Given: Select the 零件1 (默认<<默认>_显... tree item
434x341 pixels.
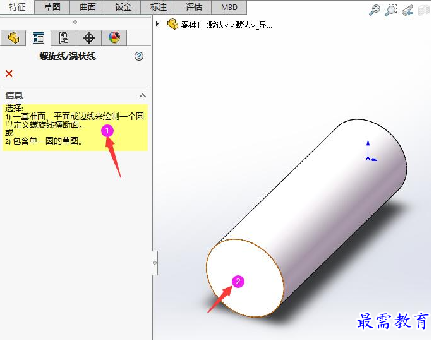Looking at the screenshot, I should click(x=227, y=25).
